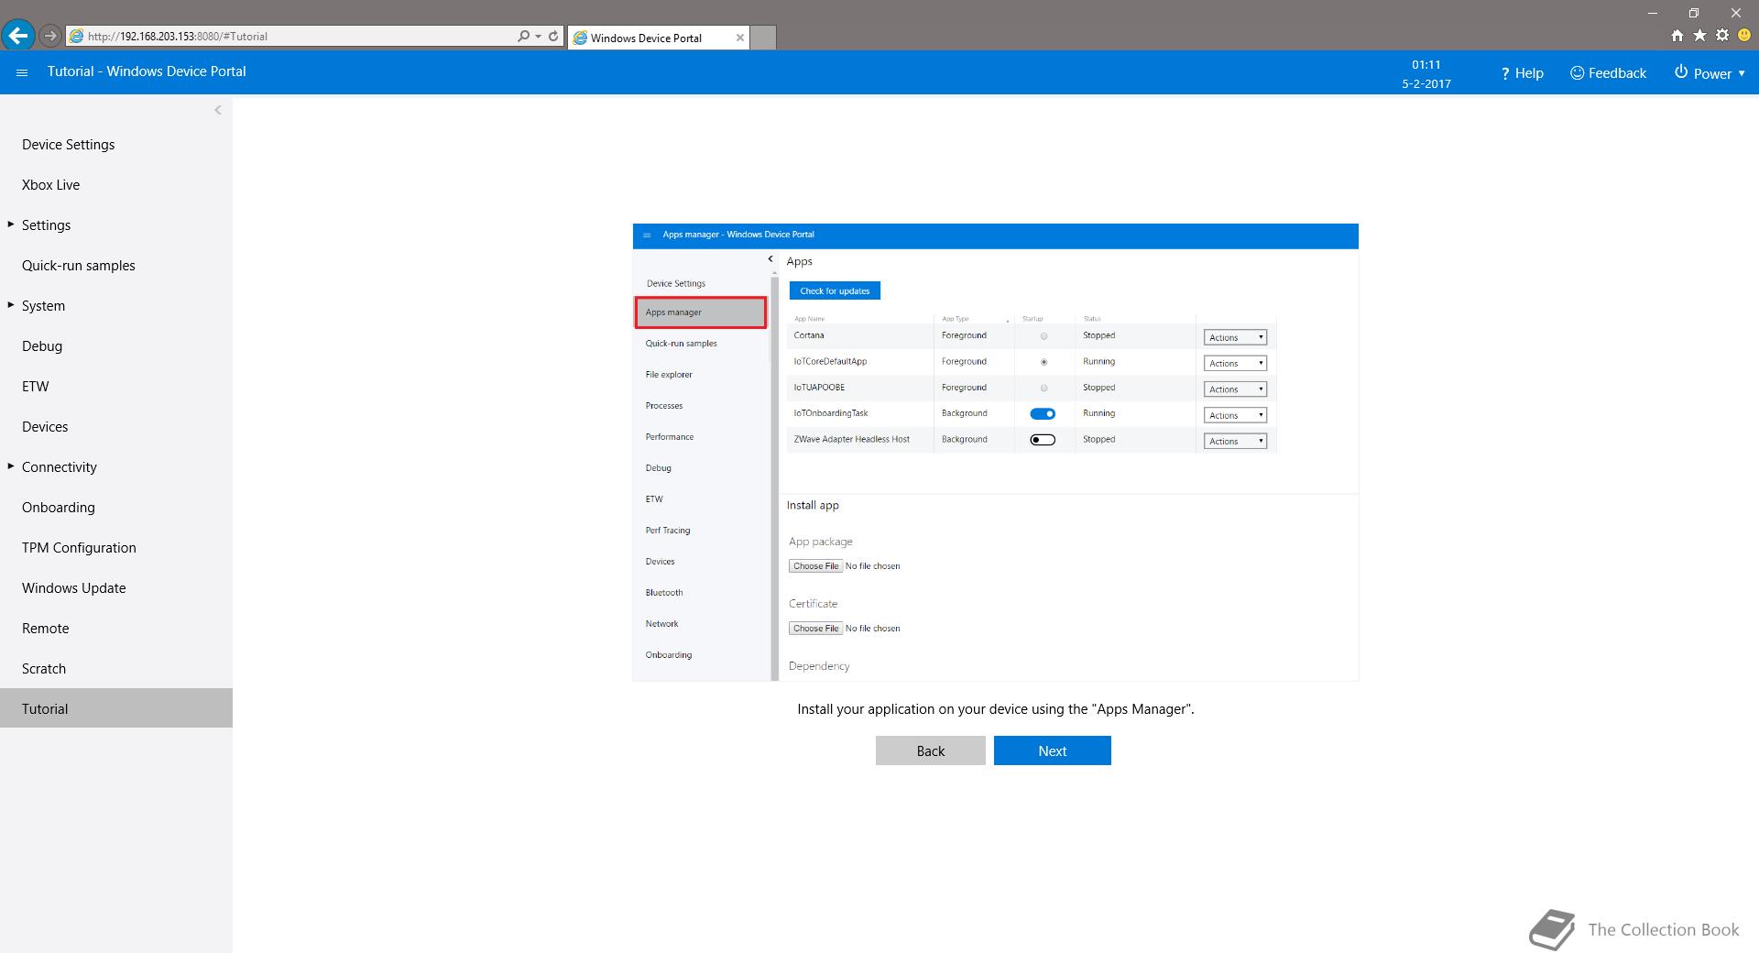Image resolution: width=1759 pixels, height=953 pixels.
Task: Close the Windows Device Portal tab
Action: point(739,38)
